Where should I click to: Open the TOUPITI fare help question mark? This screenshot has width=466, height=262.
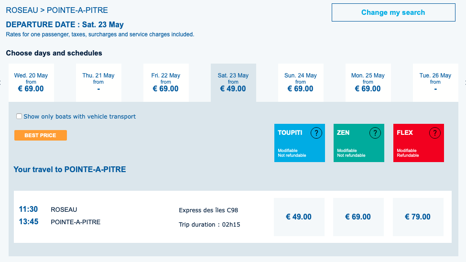[316, 133]
